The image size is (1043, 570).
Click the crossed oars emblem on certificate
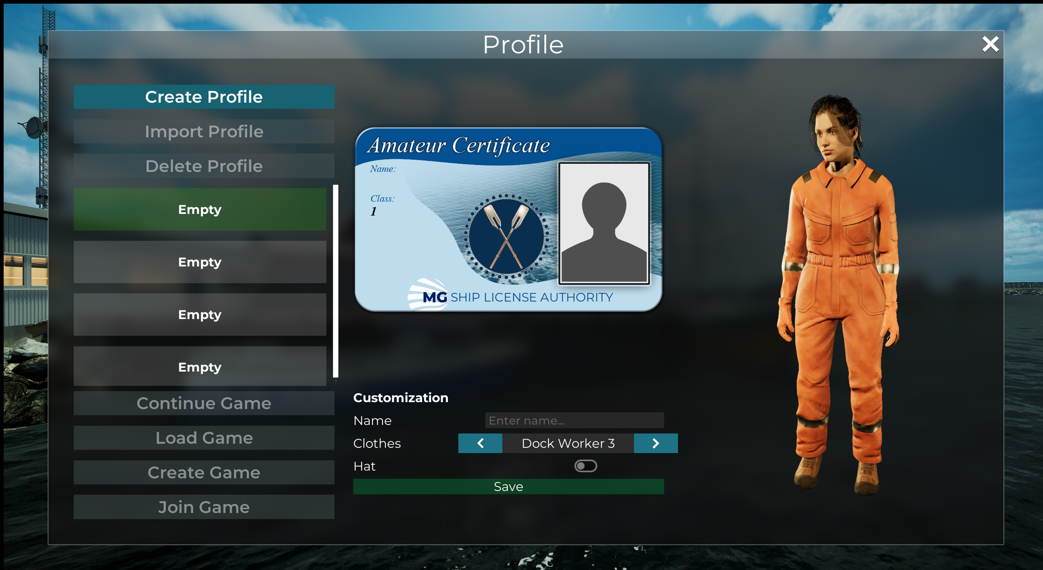(506, 237)
